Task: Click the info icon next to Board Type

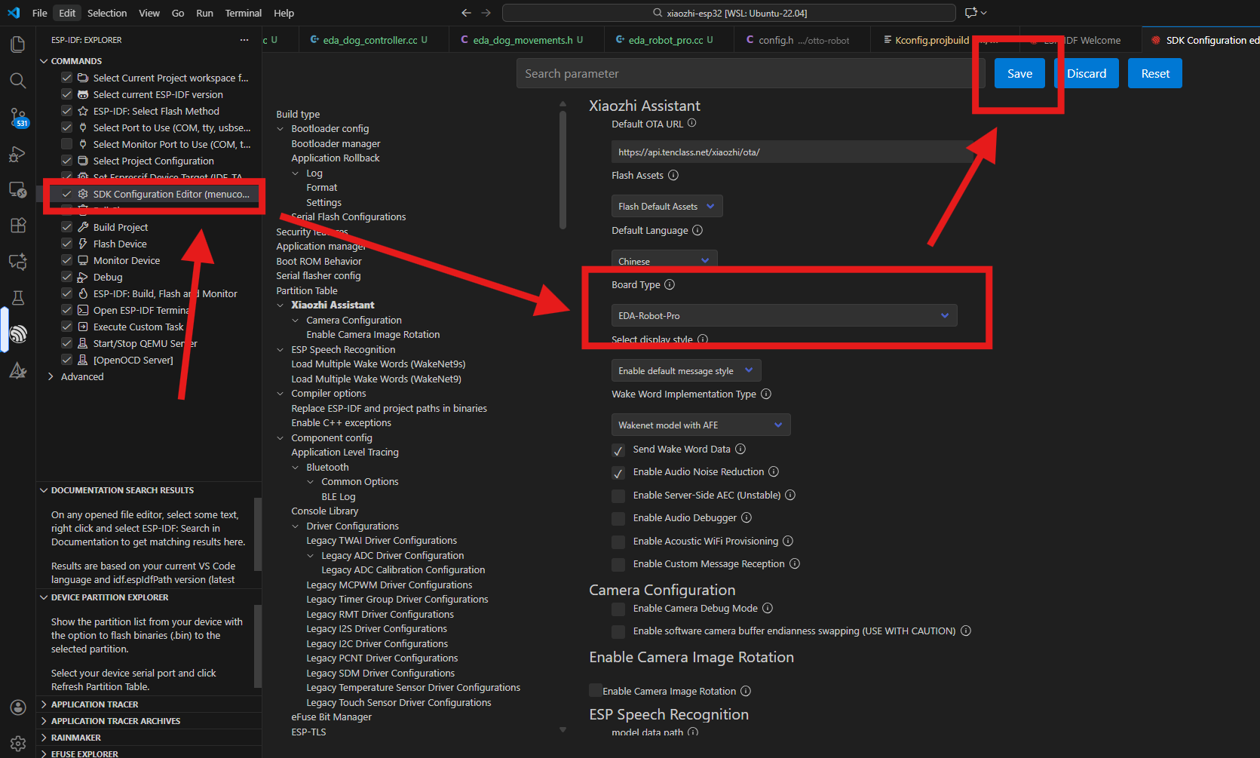Action: click(x=670, y=284)
